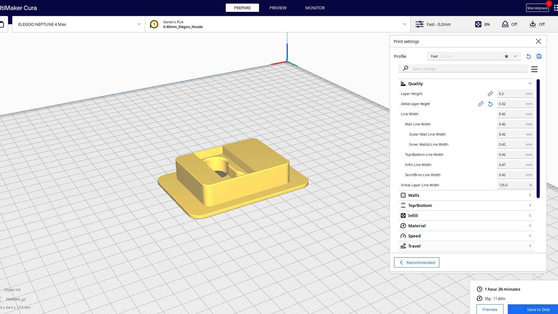Click the extruder 1 material icon
Viewport: 558px width, 314px height.
[x=154, y=24]
